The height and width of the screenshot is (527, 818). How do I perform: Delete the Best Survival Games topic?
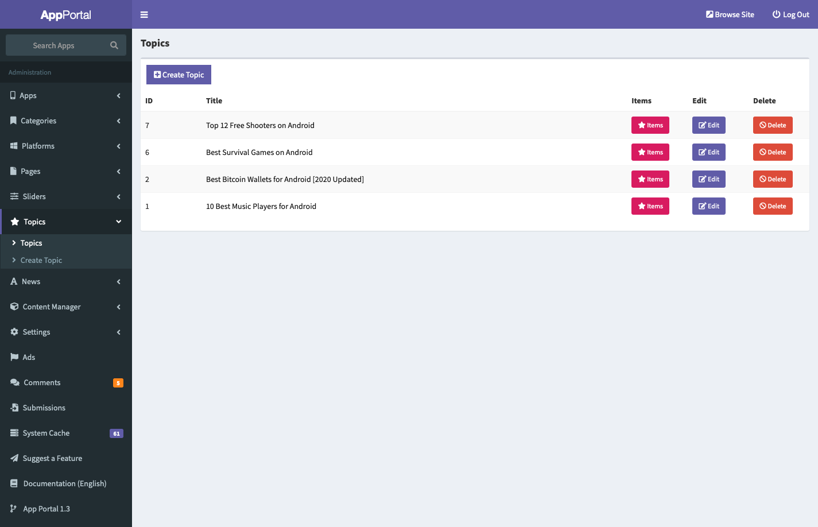(x=772, y=152)
